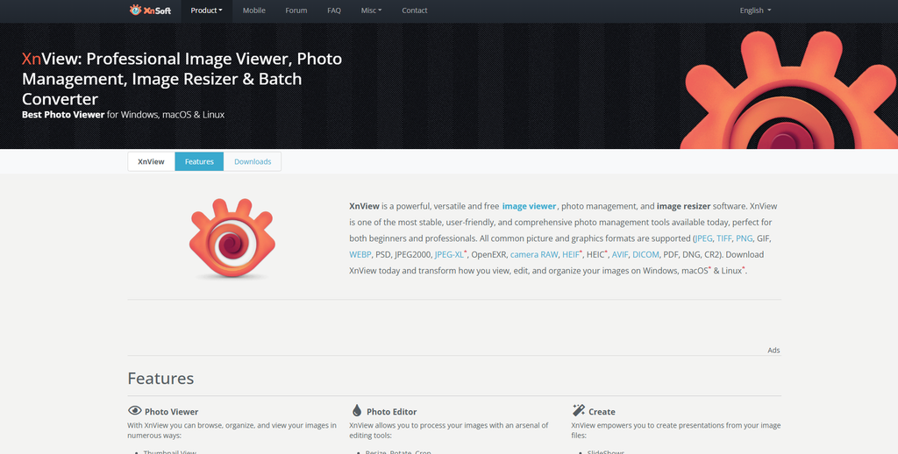
Task: Click the bold 'image resizer' text
Action: point(684,206)
